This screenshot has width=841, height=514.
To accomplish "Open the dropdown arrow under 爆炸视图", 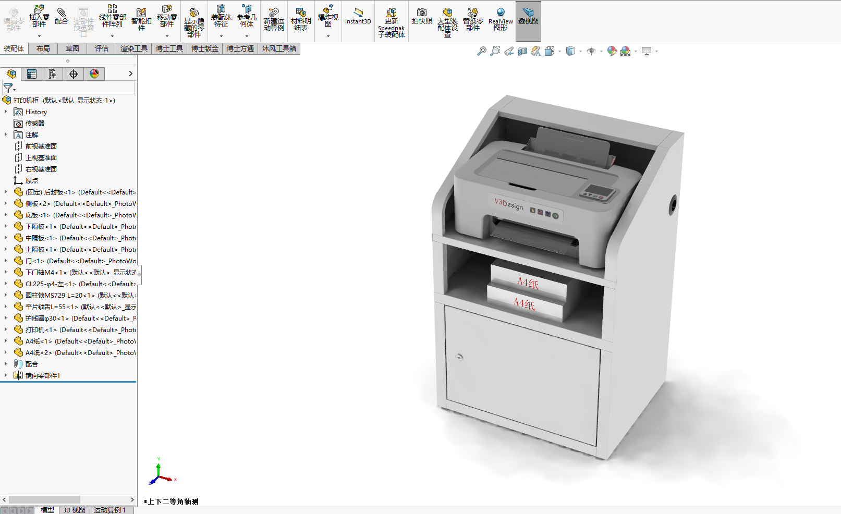I will (328, 36).
